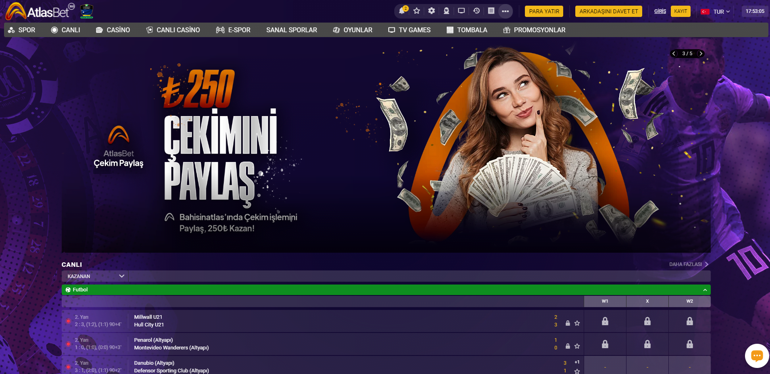
Task: Click lock icon beside Penarol score
Action: point(568,346)
